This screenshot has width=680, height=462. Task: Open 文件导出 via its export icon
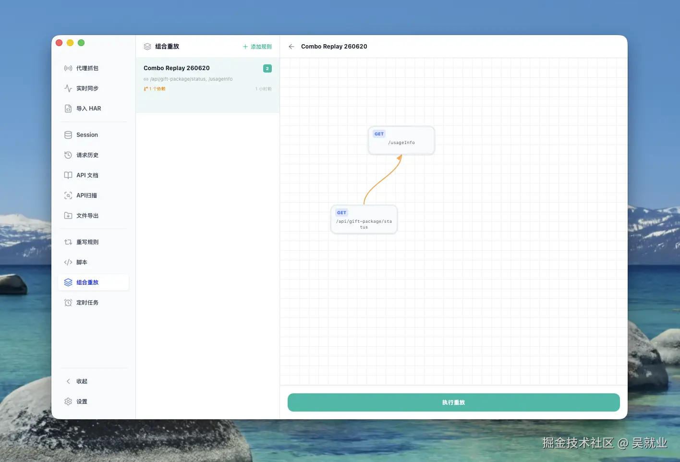point(68,216)
